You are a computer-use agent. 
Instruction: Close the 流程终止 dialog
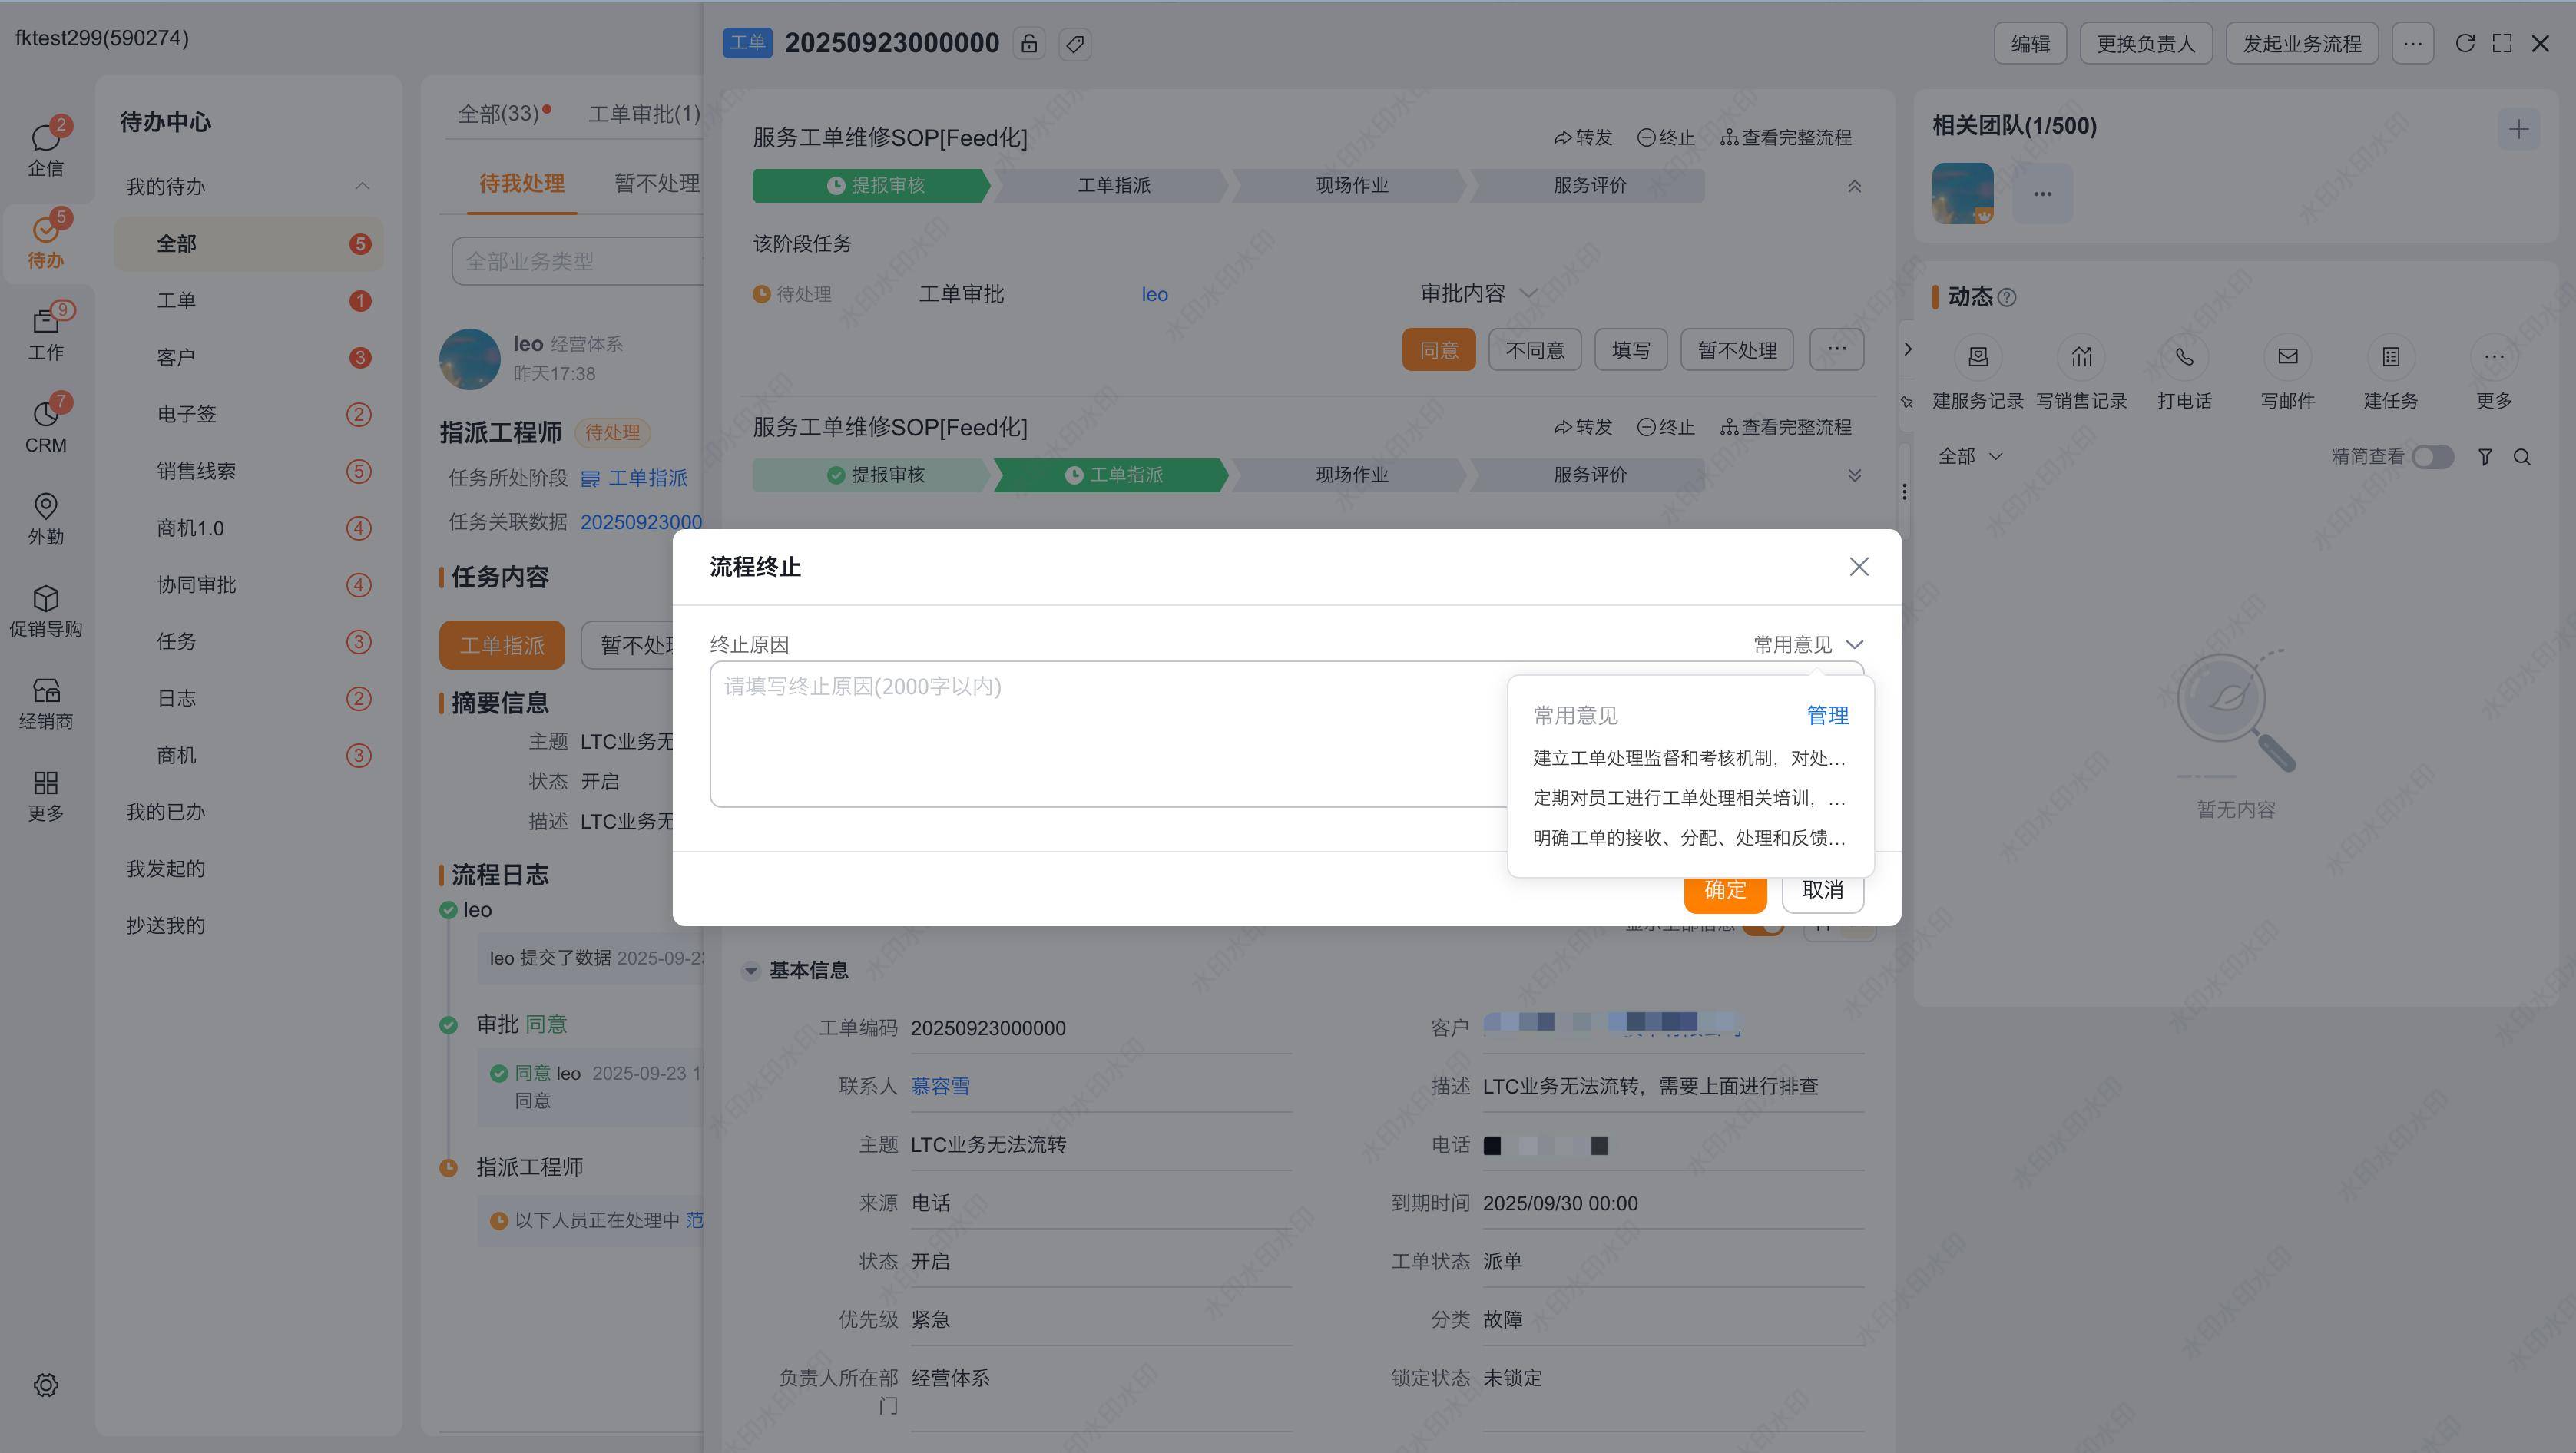click(x=1858, y=567)
